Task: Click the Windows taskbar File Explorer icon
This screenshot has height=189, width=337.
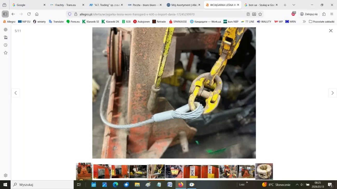Action: [137, 185]
